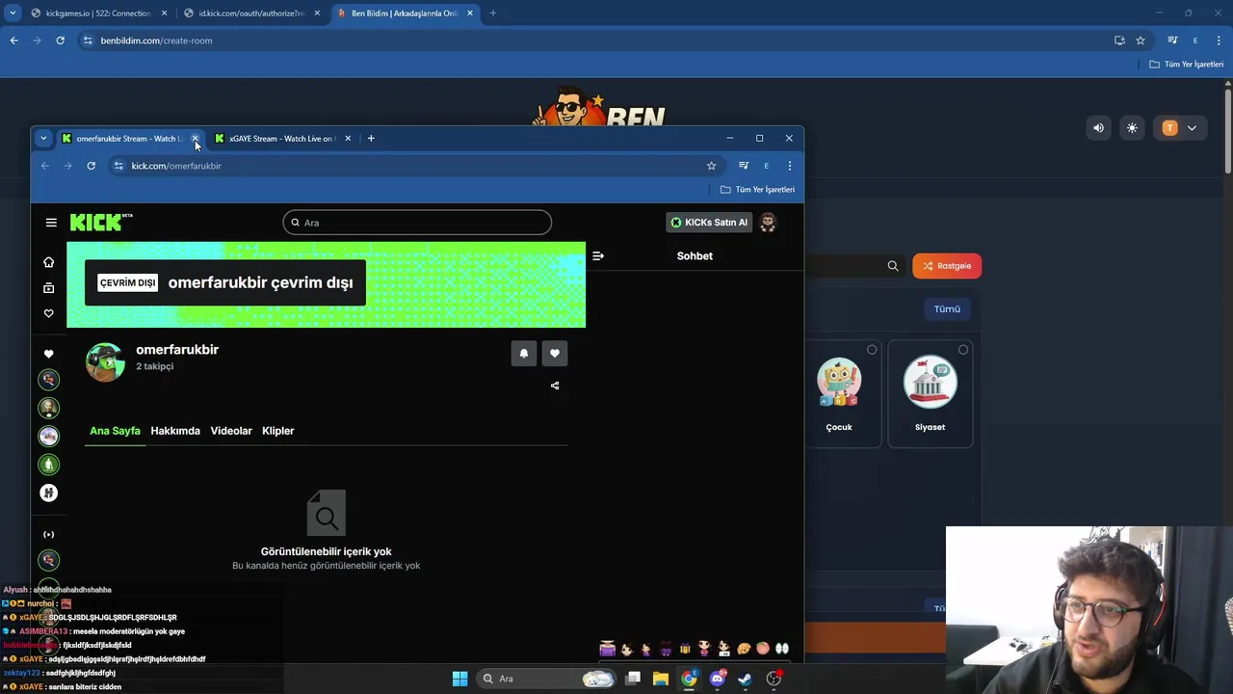The image size is (1233, 694).
Task: Collapse the Sohbet chat panel
Action: pos(598,255)
